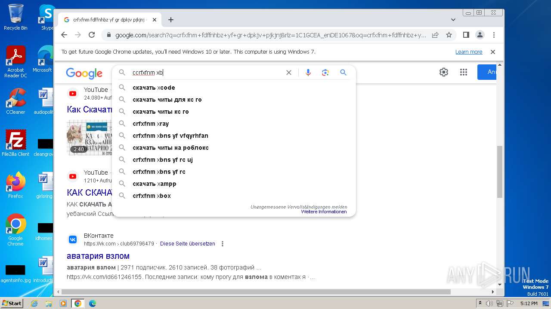Image resolution: width=551 pixels, height=309 pixels.
Task: Search by image with Google Lens
Action: (x=325, y=73)
